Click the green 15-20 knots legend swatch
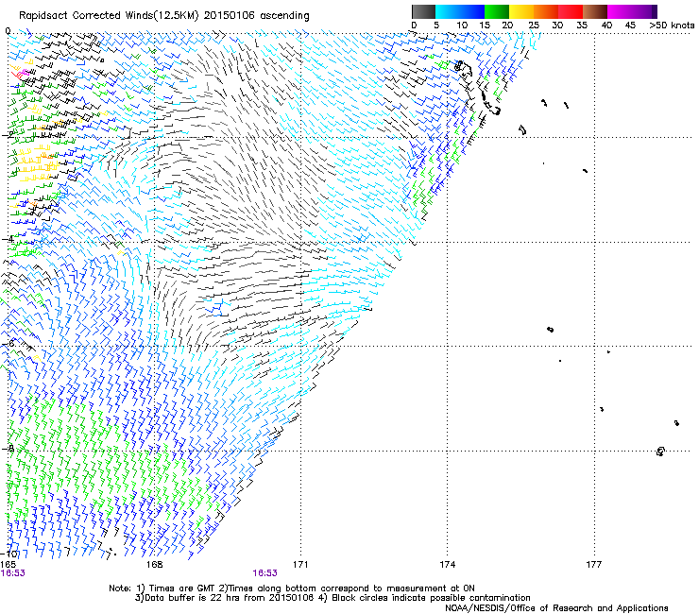Image resolution: width=699 pixels, height=614 pixels. (497, 11)
